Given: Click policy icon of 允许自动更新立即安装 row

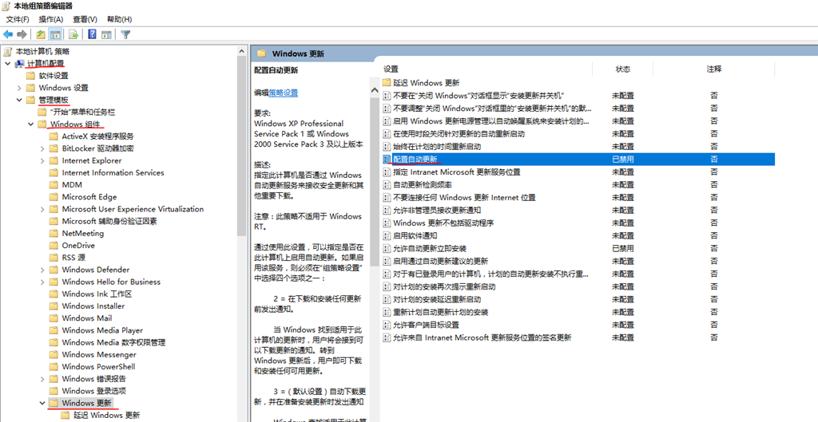Looking at the screenshot, I should (387, 249).
